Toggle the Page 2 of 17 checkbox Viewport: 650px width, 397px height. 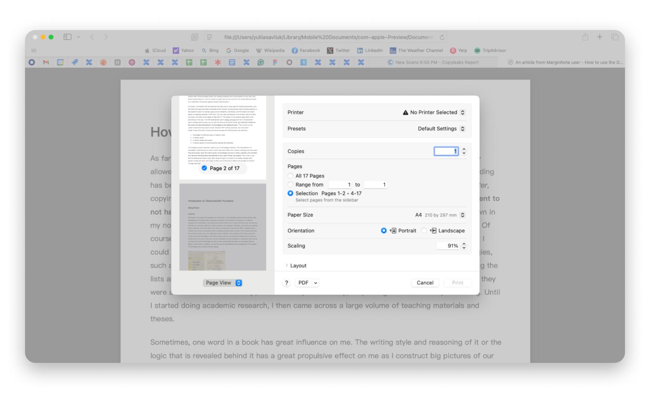pos(204,168)
